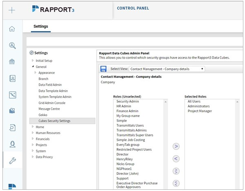The image size is (245, 191).
Task: Open the people group icon in sidebar
Action: pyautogui.click(x=12, y=62)
